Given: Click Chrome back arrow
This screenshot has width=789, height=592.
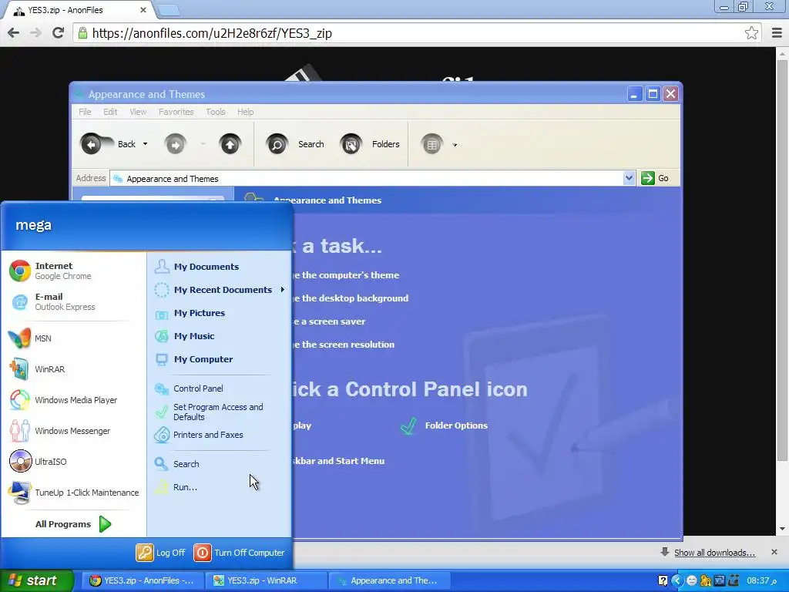Looking at the screenshot, I should coord(14,33).
